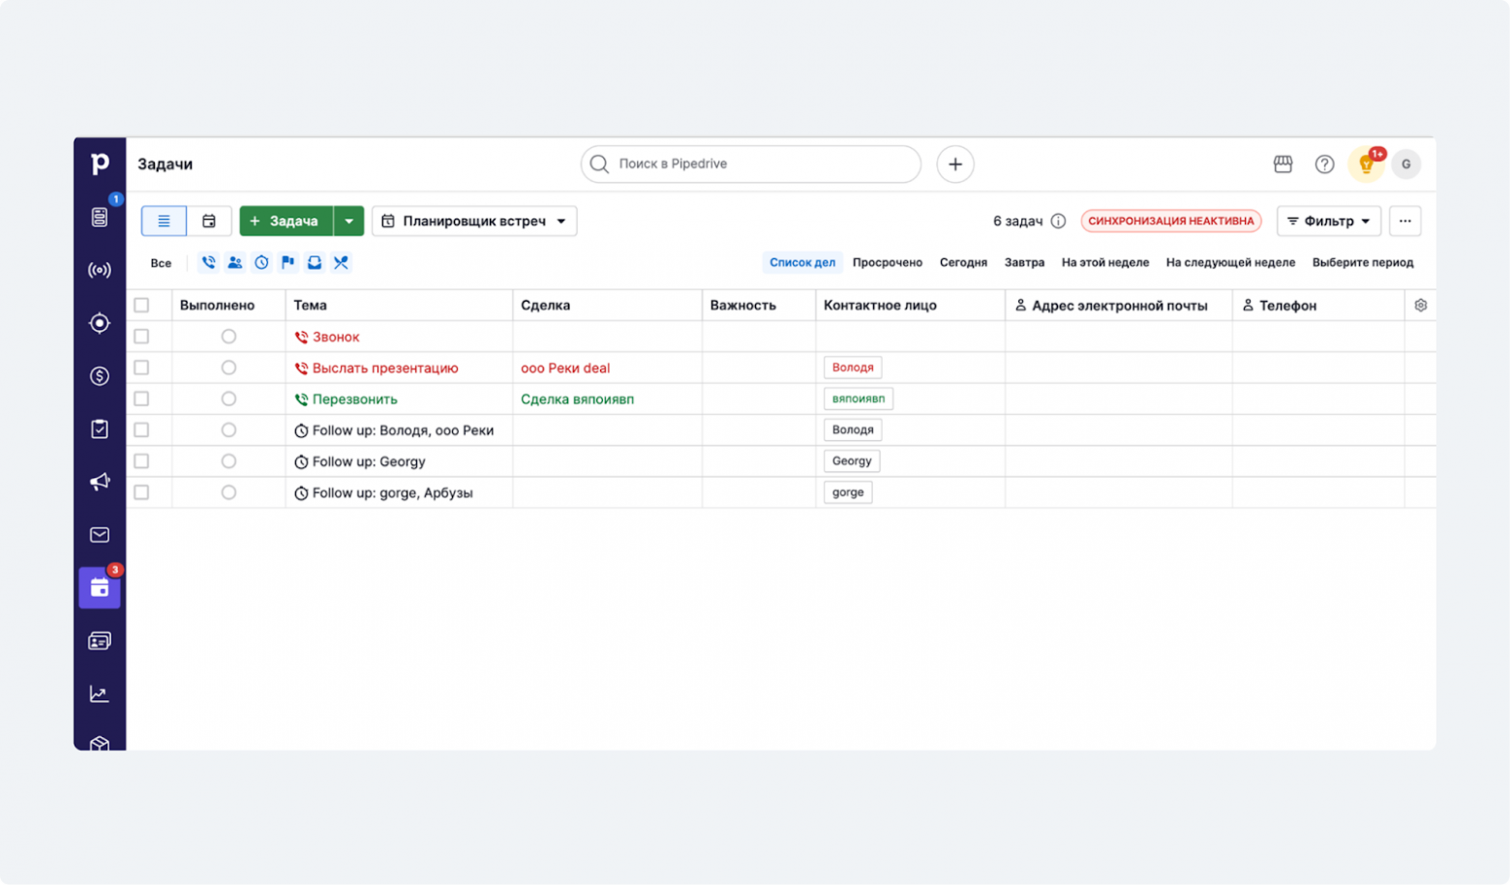Mark the Звонок task as done

(228, 336)
